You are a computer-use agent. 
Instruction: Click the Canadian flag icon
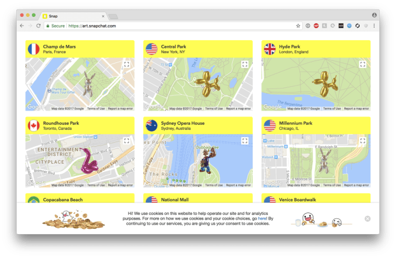click(34, 125)
